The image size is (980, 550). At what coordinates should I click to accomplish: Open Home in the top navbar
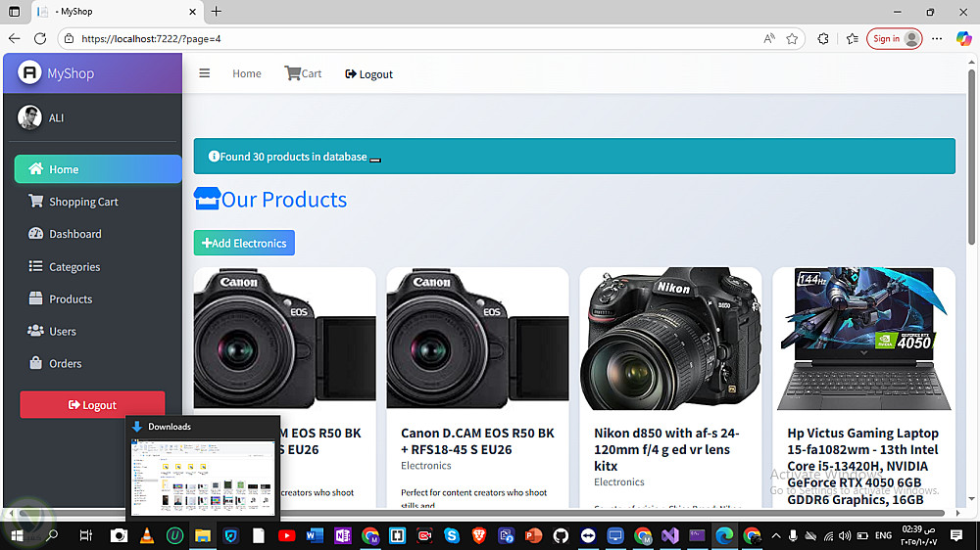pyautogui.click(x=247, y=73)
